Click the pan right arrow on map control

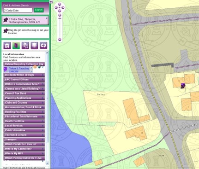click(63, 7)
